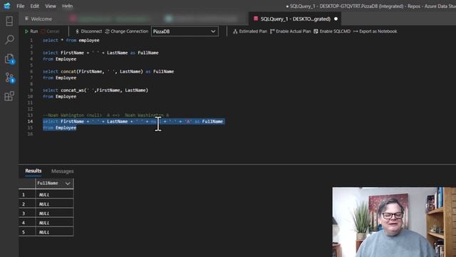Screen dimensions: 456x257
Task: Click 'from Employee' on line 4
Action: pos(59,59)
